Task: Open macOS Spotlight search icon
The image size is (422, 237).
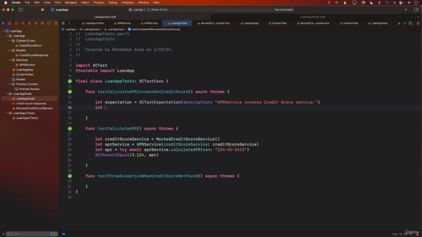Action: [x=394, y=3]
